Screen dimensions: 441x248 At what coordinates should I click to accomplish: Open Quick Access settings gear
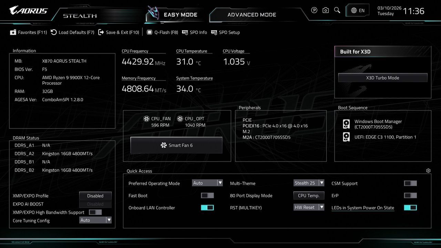(x=428, y=170)
